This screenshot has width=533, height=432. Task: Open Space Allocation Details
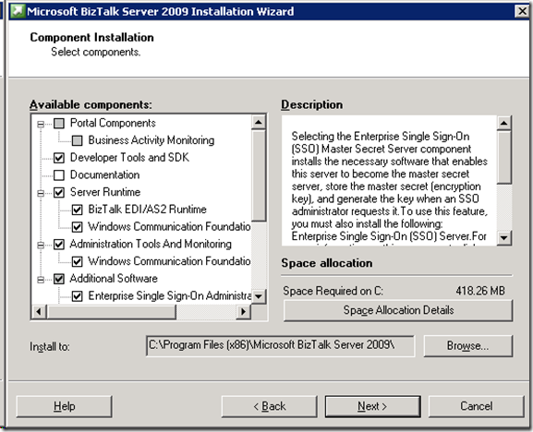[x=398, y=310]
